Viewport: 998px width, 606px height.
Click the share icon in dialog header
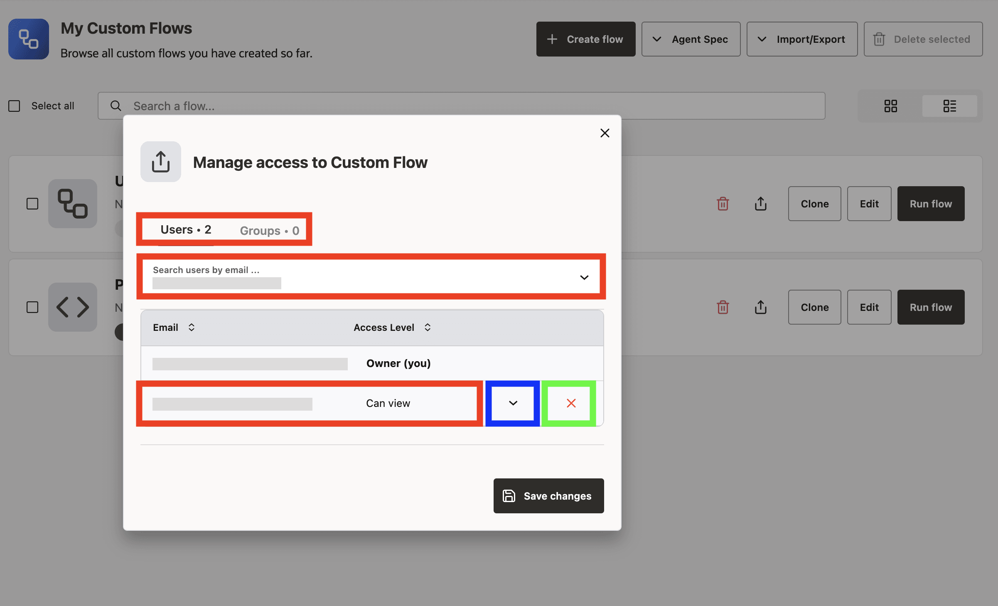161,162
